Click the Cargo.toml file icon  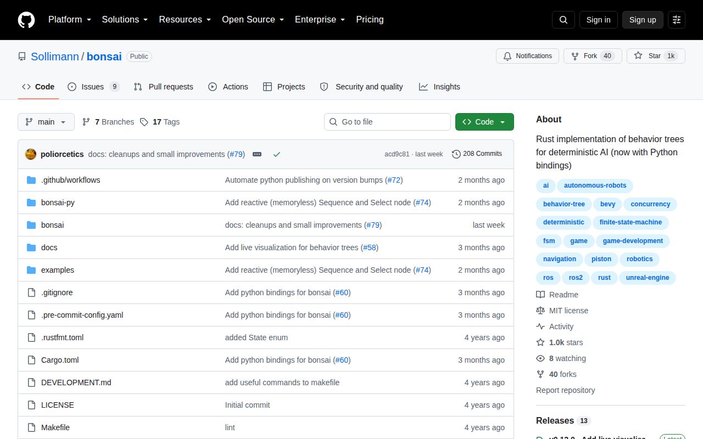(31, 360)
